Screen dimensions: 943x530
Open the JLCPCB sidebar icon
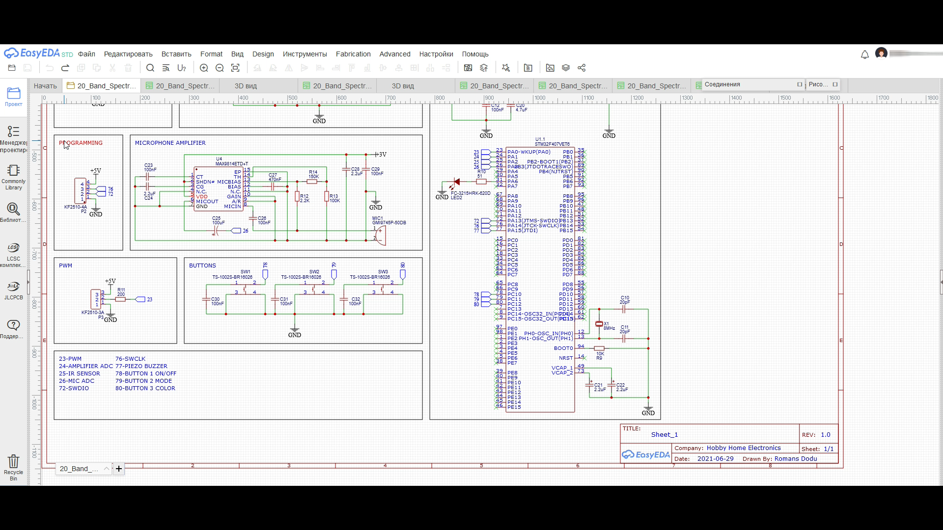(13, 290)
